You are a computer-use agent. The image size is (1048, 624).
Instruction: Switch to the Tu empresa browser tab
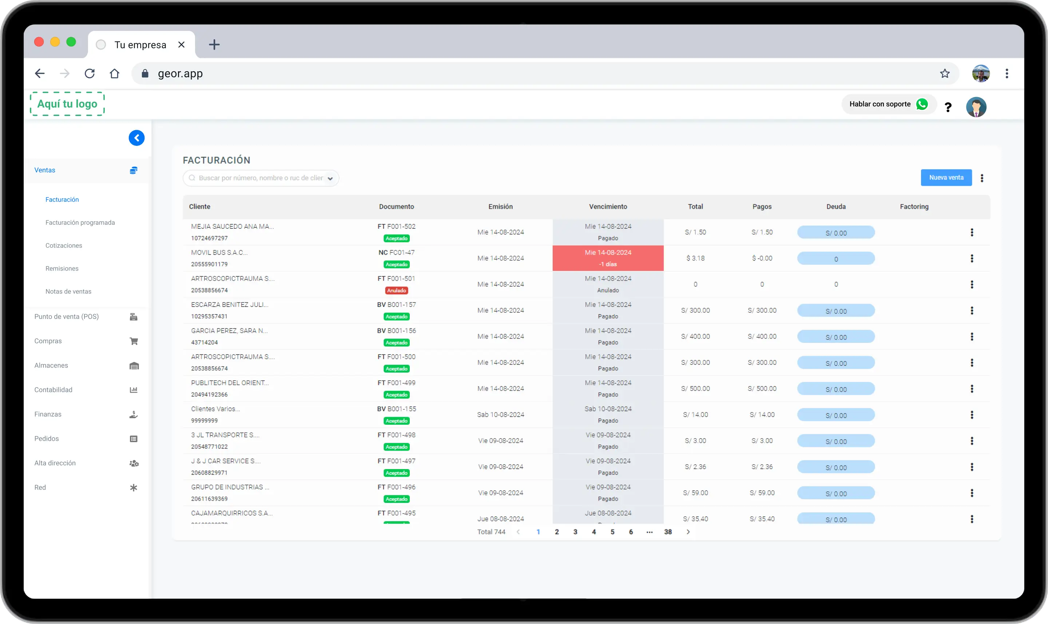pos(140,45)
